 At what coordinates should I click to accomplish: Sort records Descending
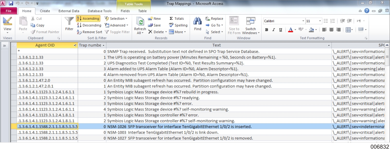pos(89,25)
